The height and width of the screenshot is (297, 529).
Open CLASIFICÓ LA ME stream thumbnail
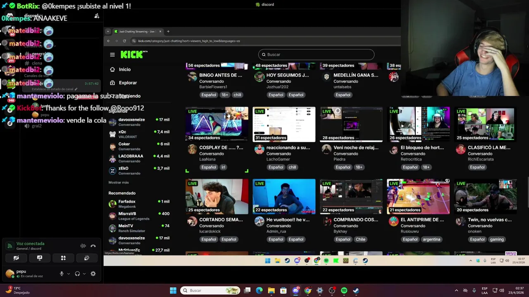(485, 124)
